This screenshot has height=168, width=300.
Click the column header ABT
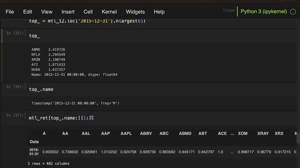pos(202,133)
